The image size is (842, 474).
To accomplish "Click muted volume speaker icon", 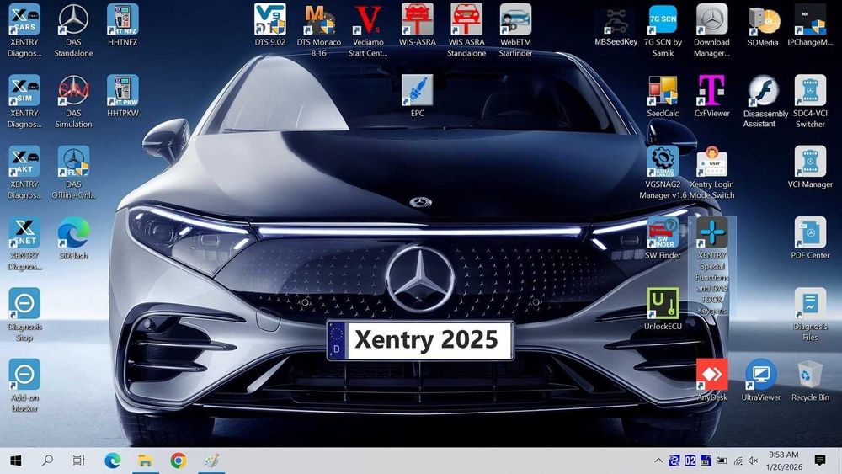I will [754, 461].
